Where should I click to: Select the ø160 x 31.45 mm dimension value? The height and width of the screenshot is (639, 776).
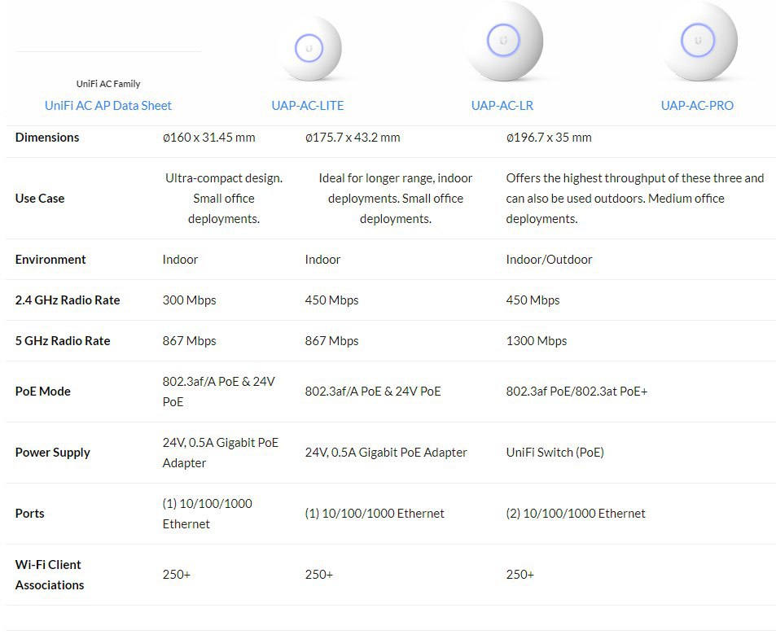point(208,138)
